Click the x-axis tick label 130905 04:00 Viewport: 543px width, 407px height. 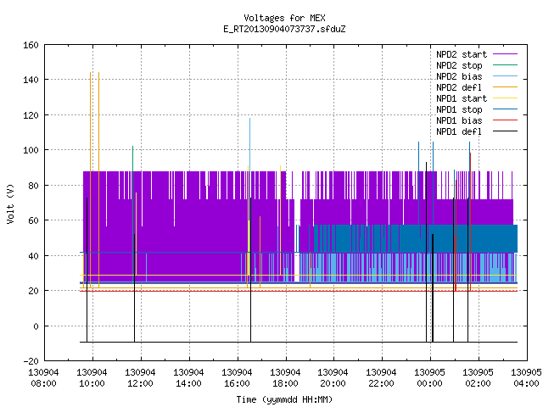click(x=526, y=378)
